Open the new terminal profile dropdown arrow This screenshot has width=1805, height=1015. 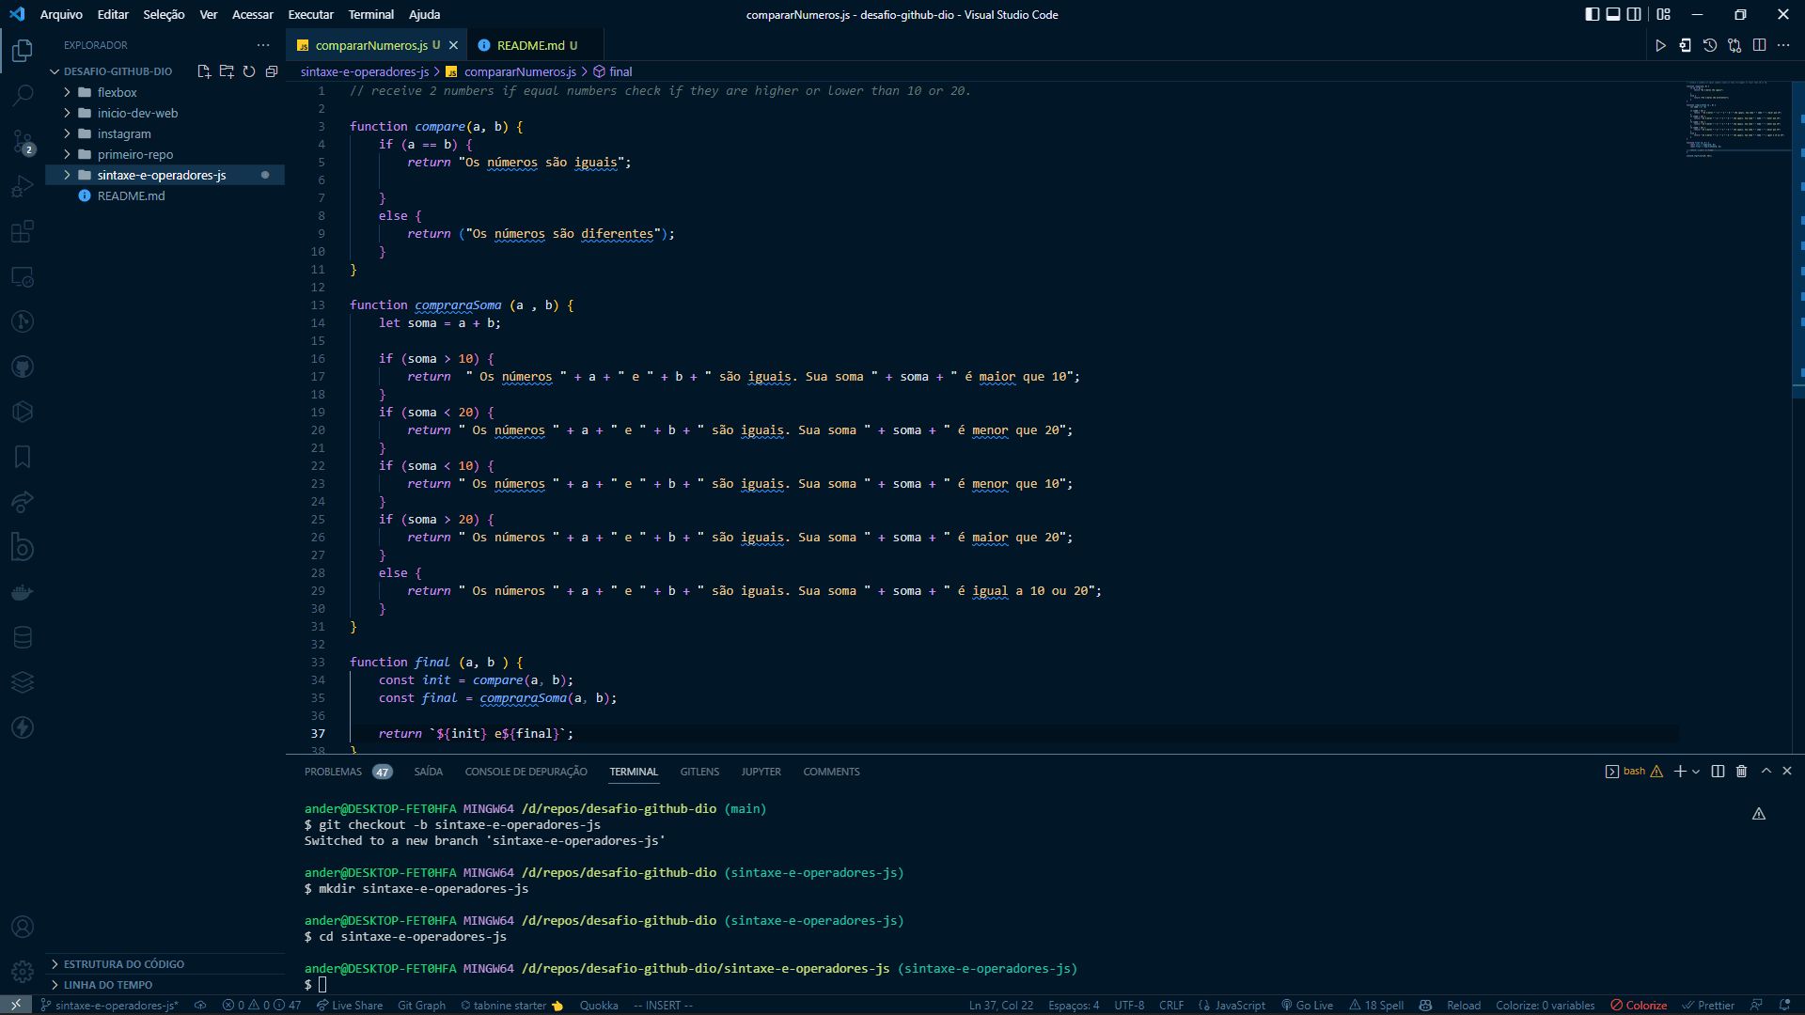pos(1696,772)
